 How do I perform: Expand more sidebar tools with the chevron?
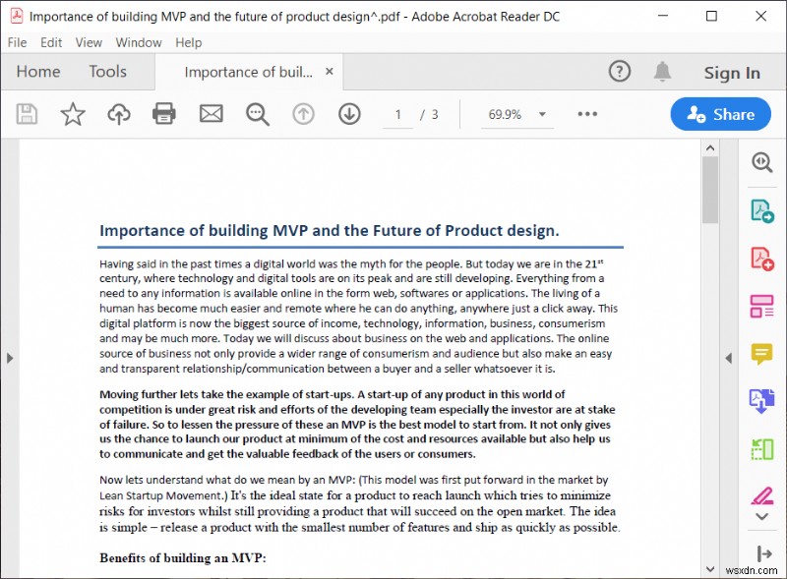(x=761, y=516)
